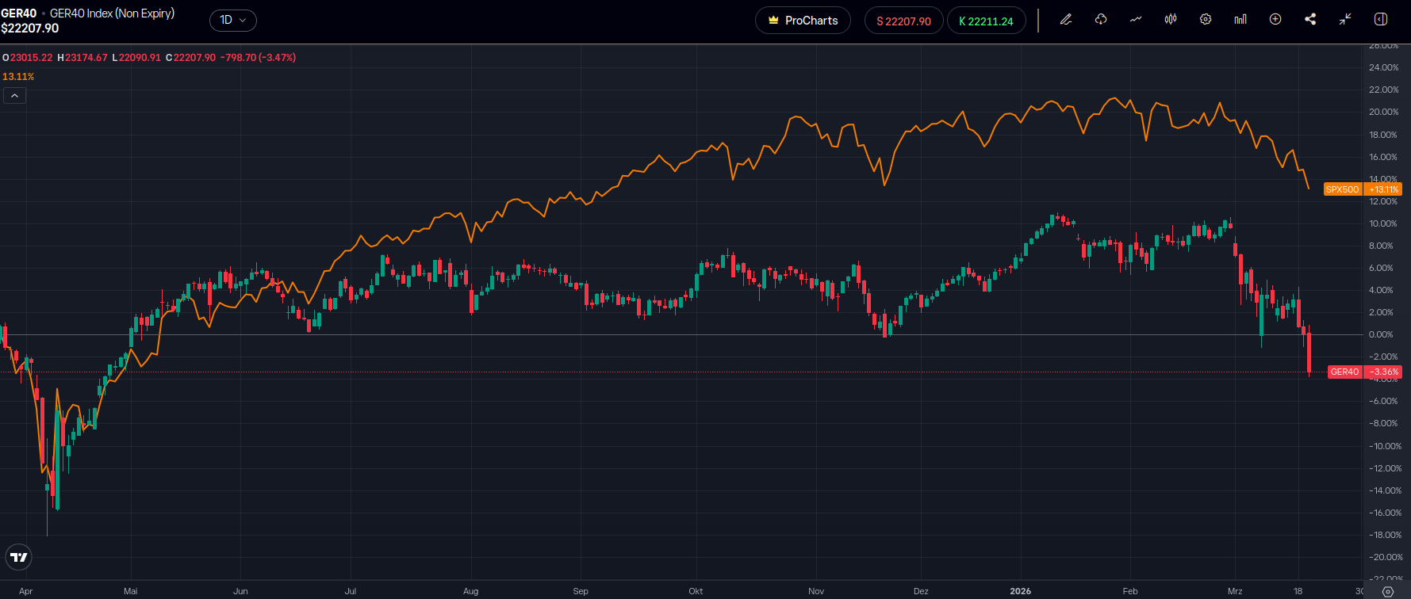Share the chart via share icon
The image size is (1411, 599).
[x=1310, y=20]
